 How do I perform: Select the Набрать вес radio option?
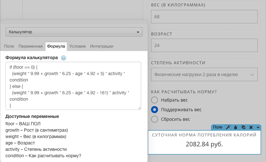tap(155, 100)
